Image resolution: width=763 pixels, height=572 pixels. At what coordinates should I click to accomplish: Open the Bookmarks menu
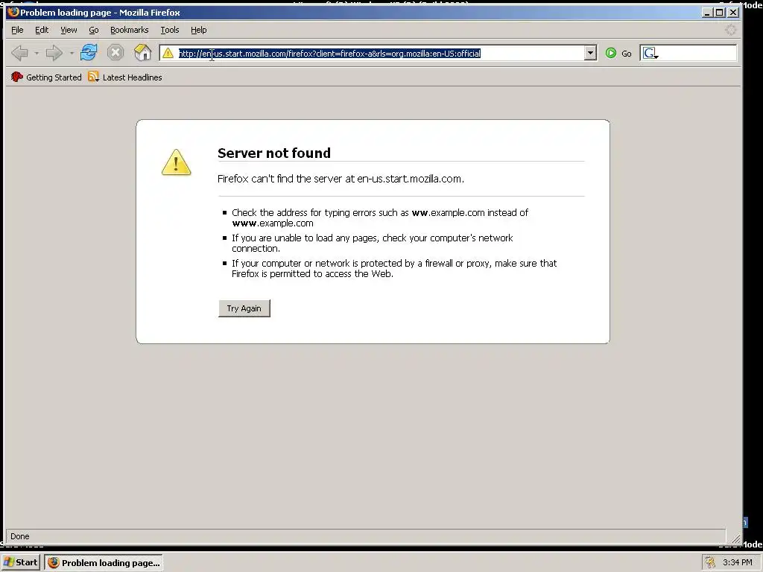point(130,30)
